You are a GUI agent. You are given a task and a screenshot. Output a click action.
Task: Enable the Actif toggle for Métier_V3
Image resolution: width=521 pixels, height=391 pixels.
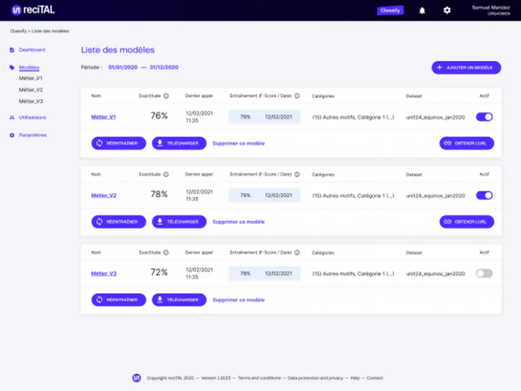485,274
